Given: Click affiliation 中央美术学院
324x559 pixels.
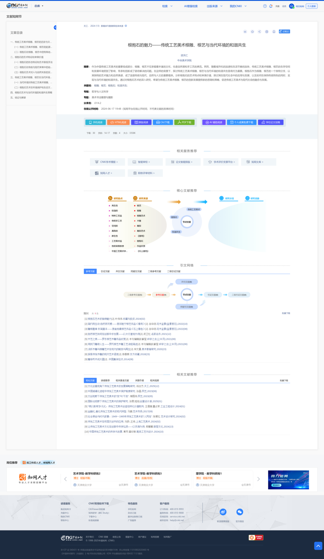Looking at the screenshot, I should [x=184, y=60].
